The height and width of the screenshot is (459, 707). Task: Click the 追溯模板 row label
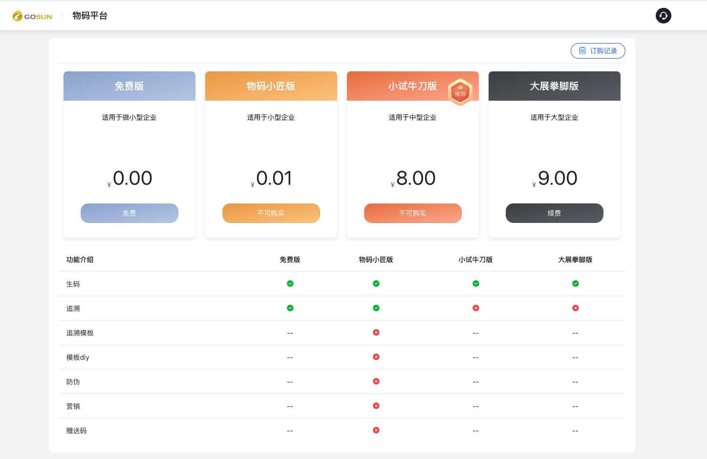(x=80, y=333)
